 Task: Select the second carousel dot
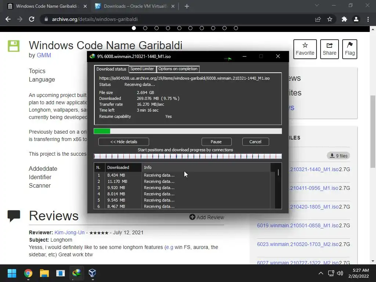click(145, 28)
